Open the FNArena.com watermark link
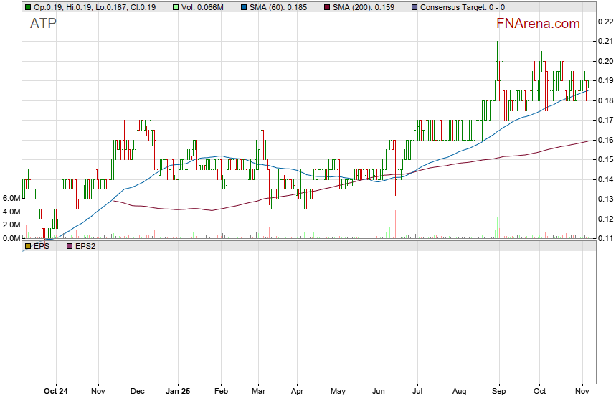 coord(538,24)
